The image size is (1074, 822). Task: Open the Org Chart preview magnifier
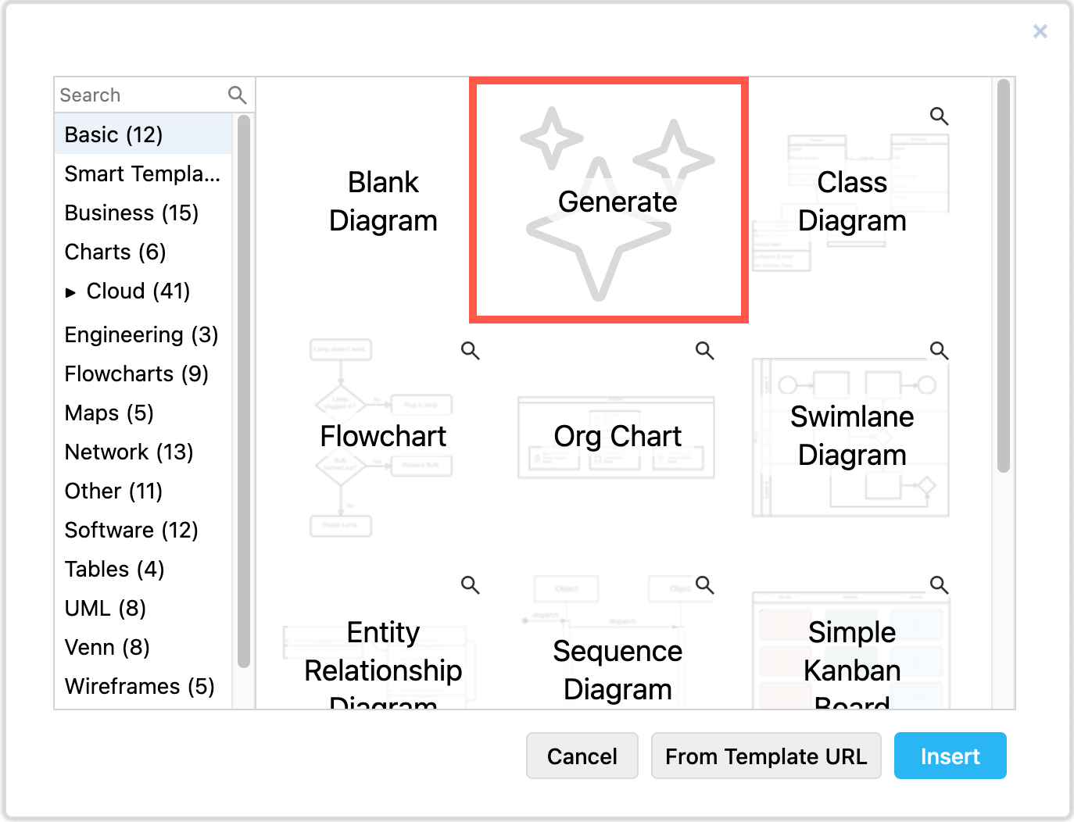point(704,350)
